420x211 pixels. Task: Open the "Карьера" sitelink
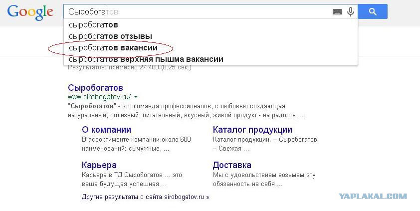click(x=99, y=165)
